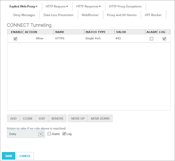Open the Deny Messages tab

pos(24,15)
